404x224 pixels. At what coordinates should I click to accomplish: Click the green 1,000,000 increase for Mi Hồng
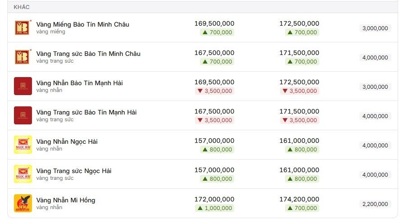pyautogui.click(x=215, y=208)
